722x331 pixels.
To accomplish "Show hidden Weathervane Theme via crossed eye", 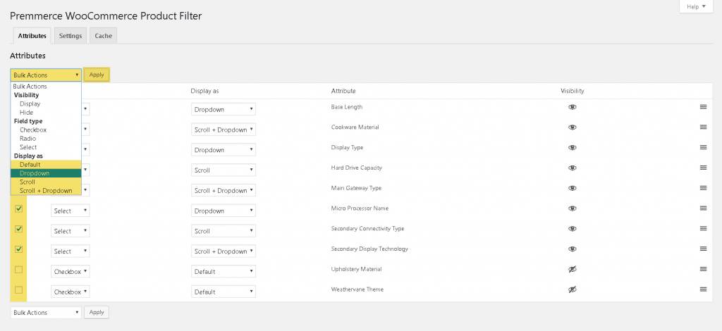I will tap(573, 289).
